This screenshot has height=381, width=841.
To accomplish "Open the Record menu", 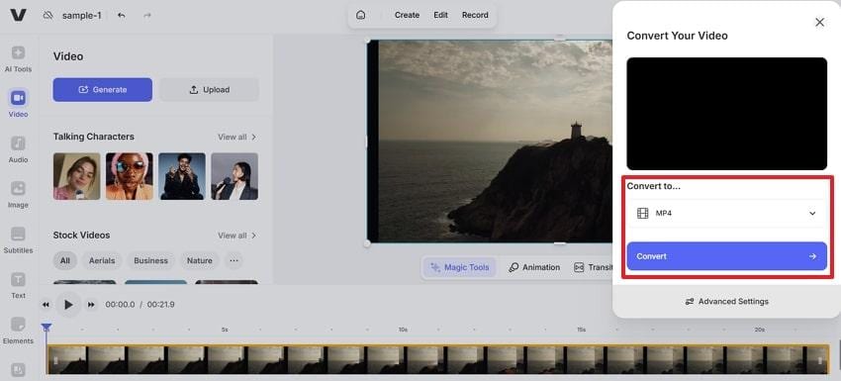I will coord(475,15).
